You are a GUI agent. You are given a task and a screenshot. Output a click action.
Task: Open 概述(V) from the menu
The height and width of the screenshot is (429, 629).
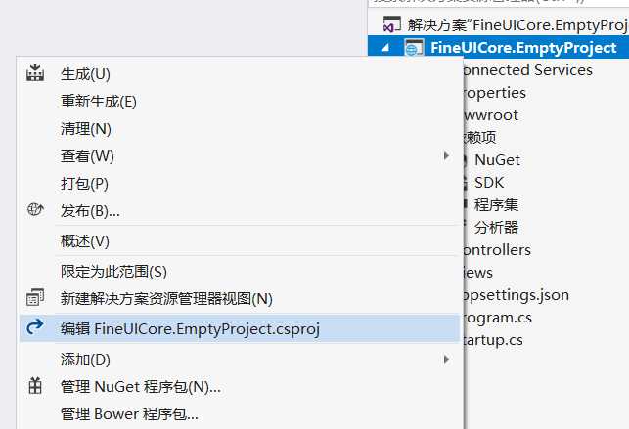point(85,240)
